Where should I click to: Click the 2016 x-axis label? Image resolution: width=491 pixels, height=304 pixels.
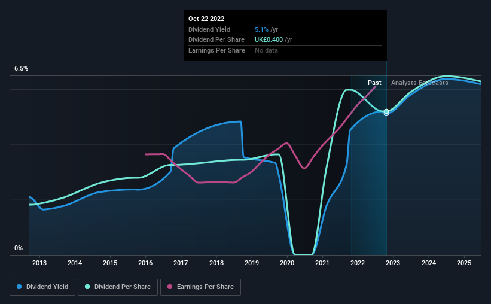click(x=145, y=263)
